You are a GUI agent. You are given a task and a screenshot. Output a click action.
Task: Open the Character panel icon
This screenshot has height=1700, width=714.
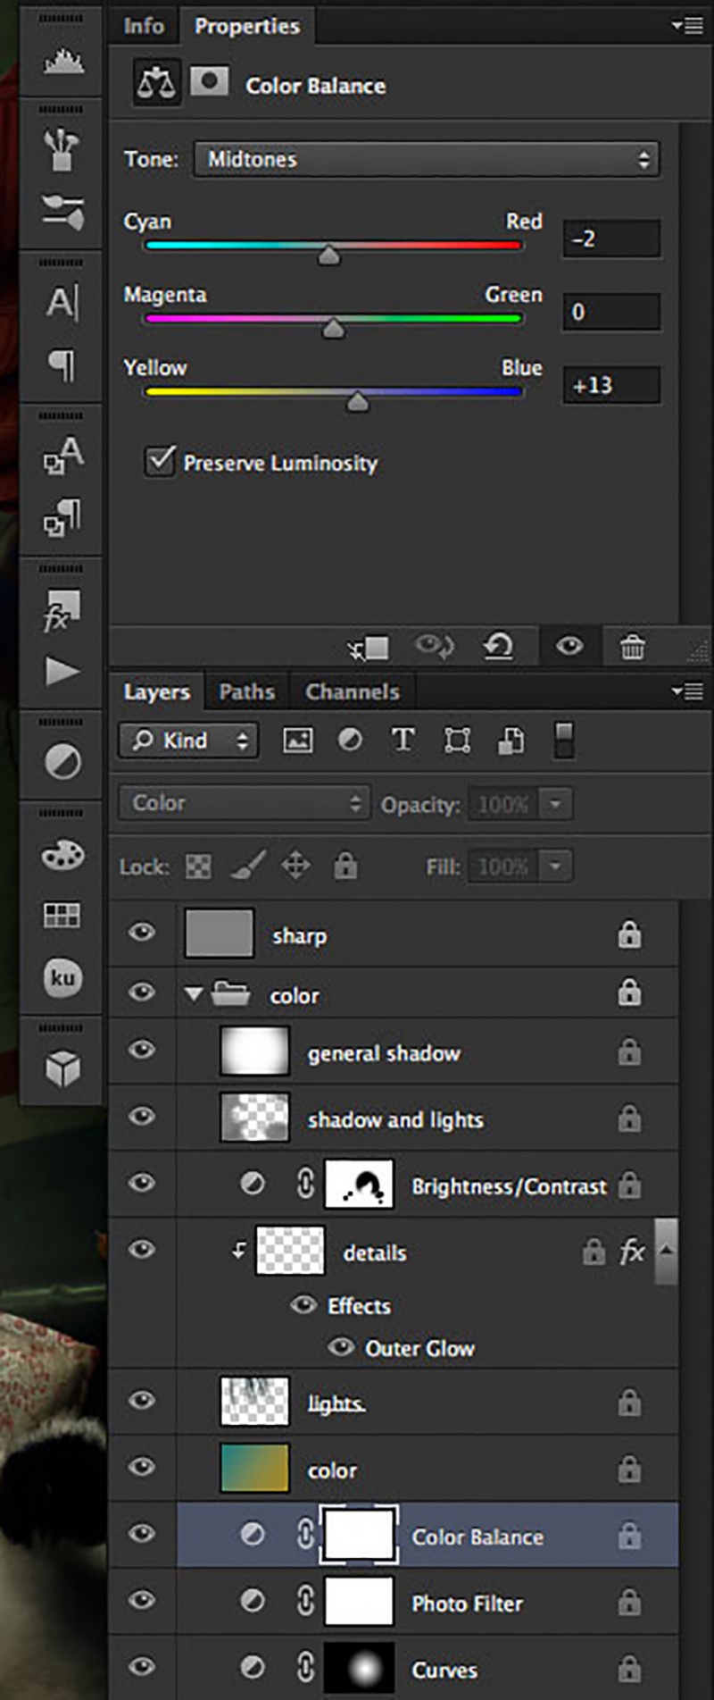point(62,302)
